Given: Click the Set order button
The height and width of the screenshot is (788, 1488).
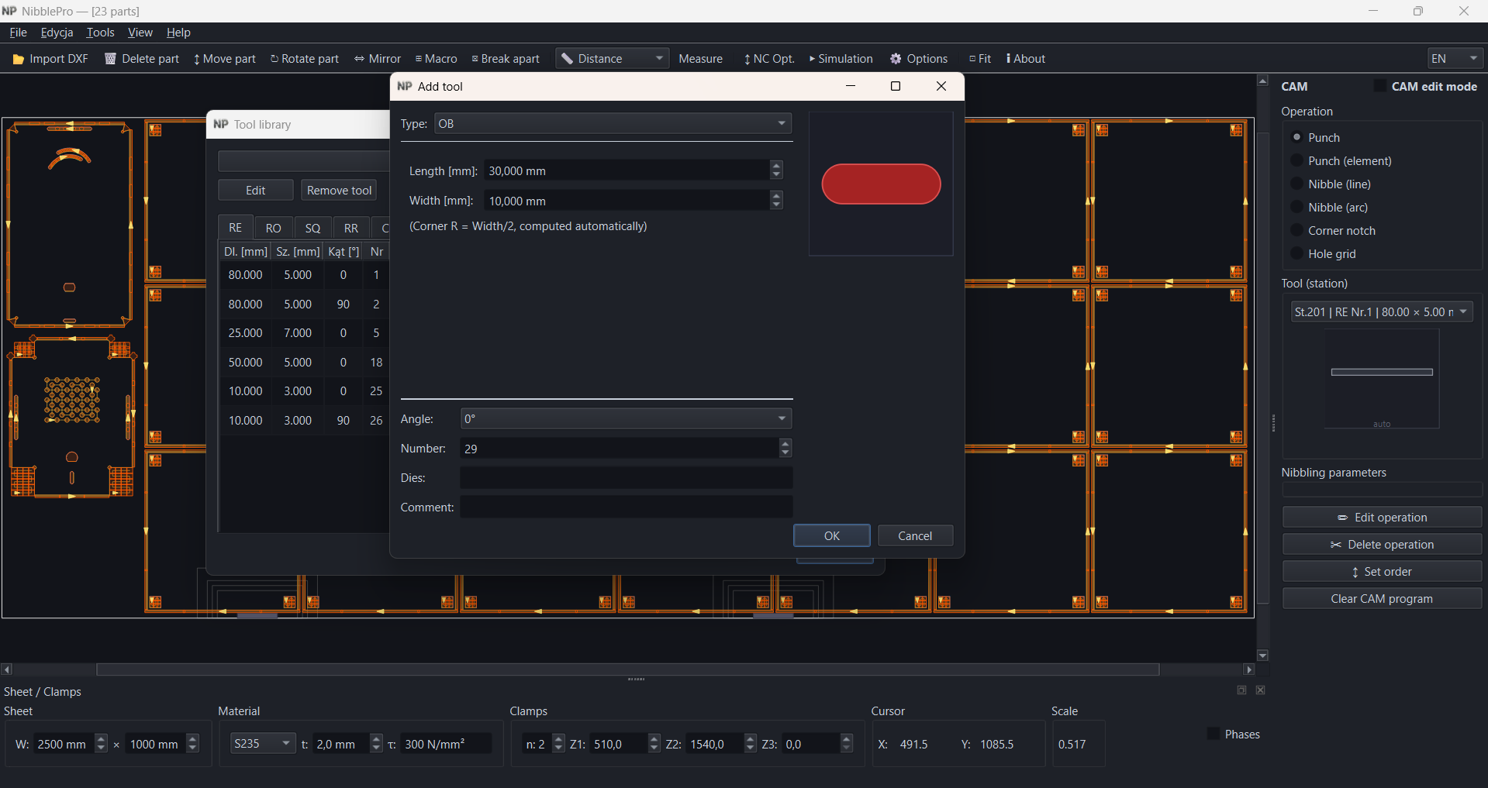Looking at the screenshot, I should tap(1382, 572).
